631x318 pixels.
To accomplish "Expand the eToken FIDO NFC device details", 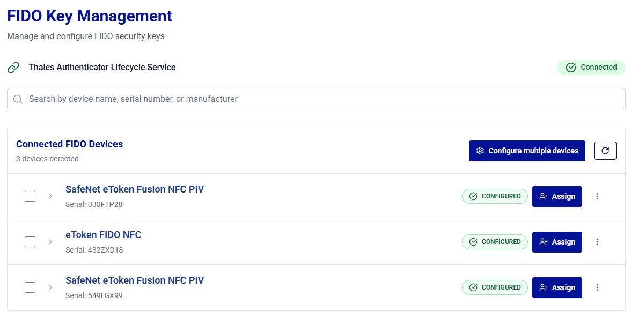I will pos(50,242).
